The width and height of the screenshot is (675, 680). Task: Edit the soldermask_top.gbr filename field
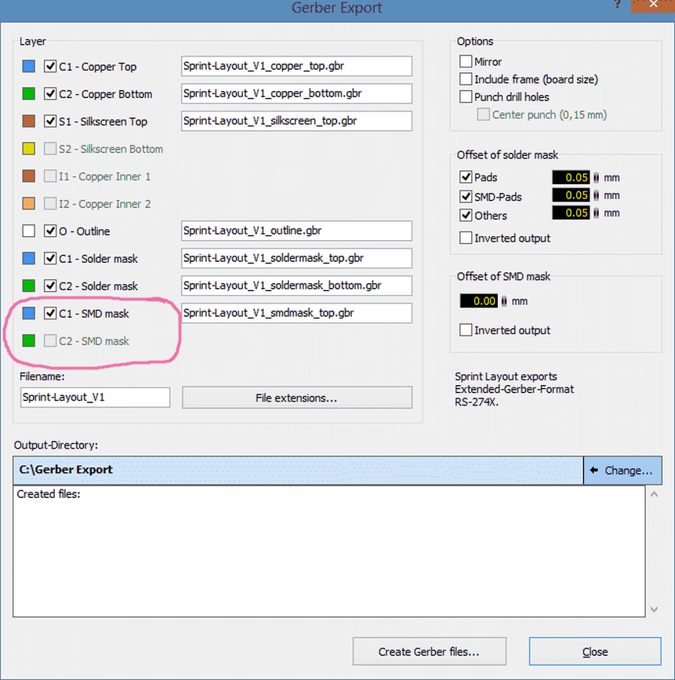tap(296, 258)
